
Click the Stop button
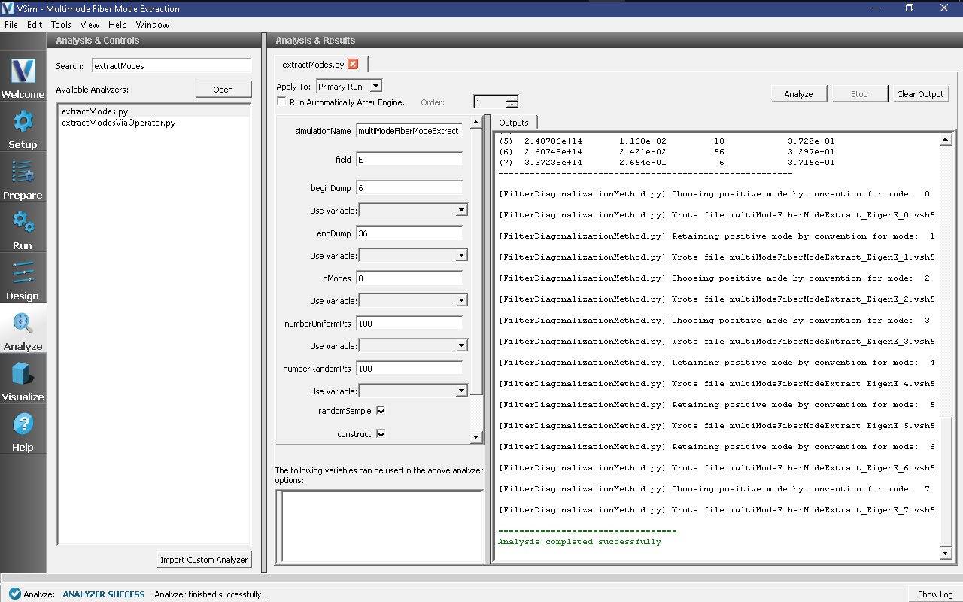(859, 94)
